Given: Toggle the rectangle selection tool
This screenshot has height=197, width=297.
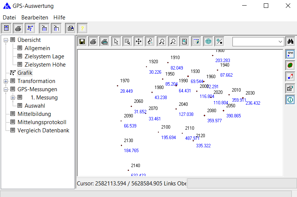Looking at the screenshot, I should coord(127,41).
